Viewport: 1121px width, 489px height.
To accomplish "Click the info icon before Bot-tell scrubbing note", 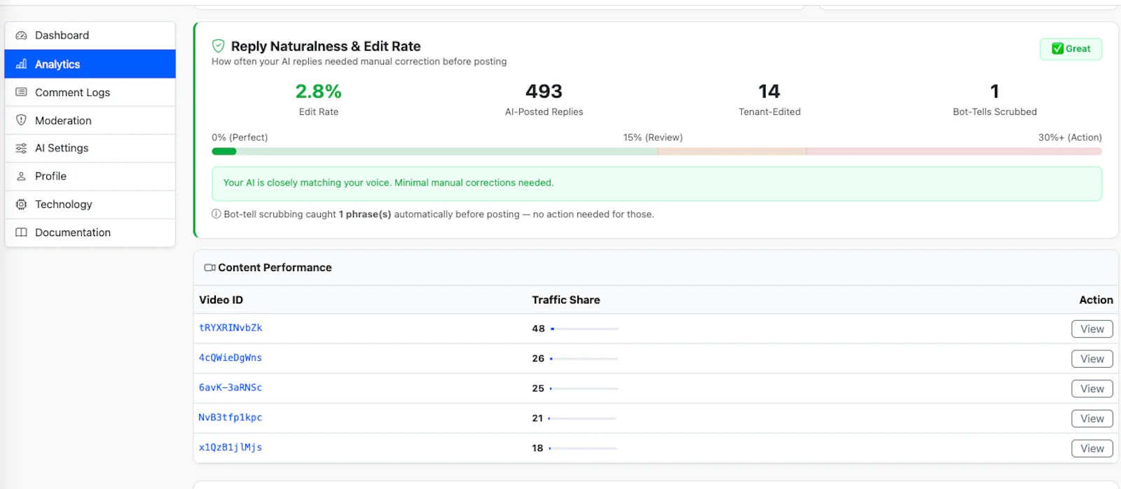I will 216,214.
